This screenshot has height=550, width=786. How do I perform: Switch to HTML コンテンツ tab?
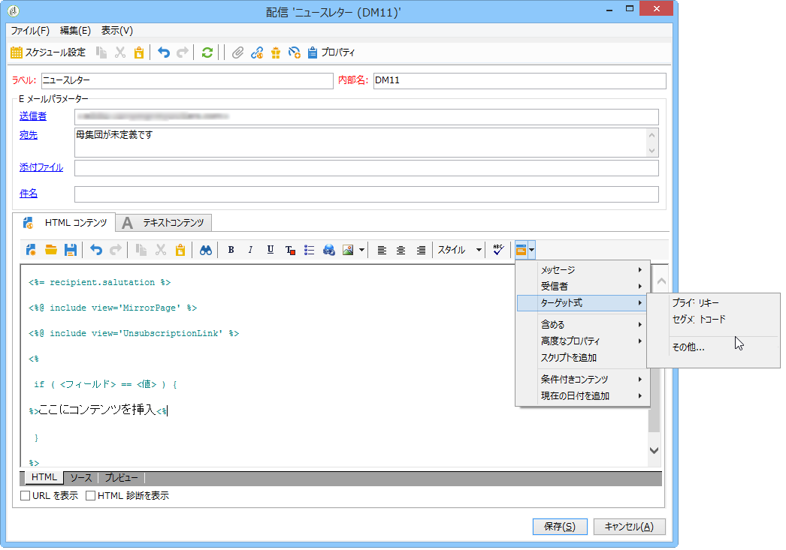pyautogui.click(x=65, y=223)
